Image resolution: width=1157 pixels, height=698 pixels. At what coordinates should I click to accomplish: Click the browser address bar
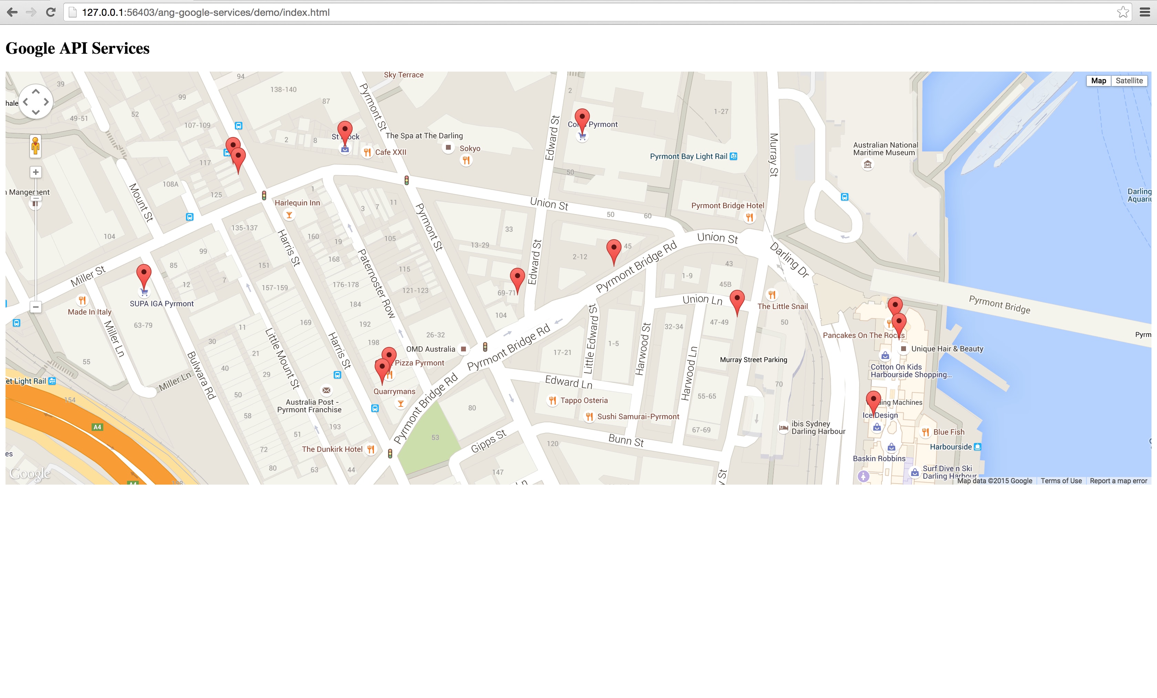[563, 13]
